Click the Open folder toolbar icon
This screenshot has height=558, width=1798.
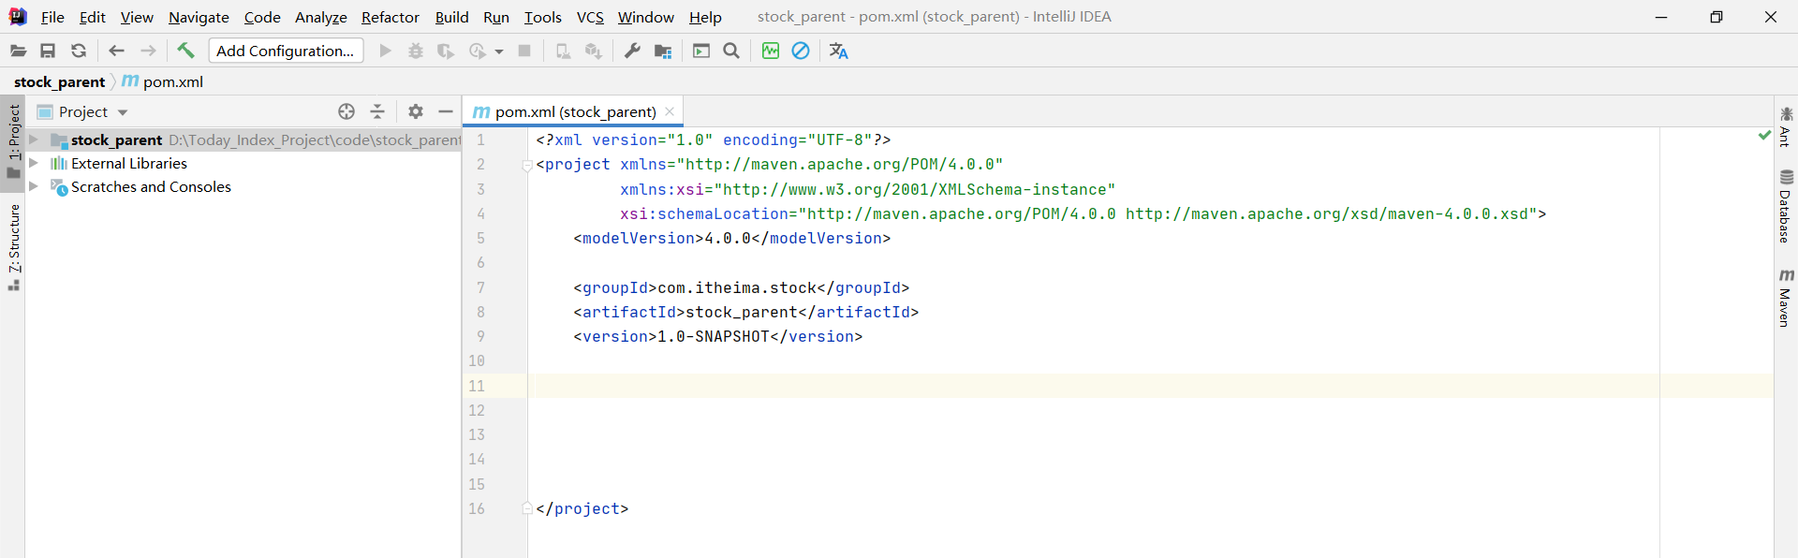coord(18,51)
